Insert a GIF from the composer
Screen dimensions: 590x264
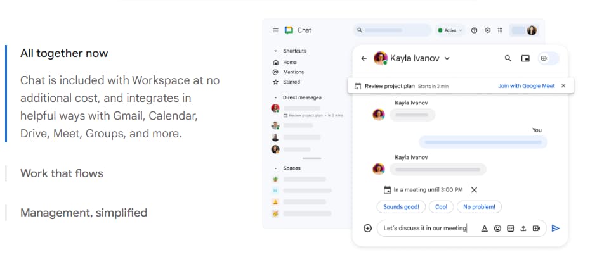click(510, 228)
